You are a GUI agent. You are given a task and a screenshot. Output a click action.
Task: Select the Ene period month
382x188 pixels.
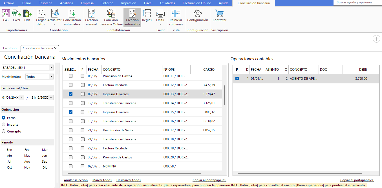[9, 150]
